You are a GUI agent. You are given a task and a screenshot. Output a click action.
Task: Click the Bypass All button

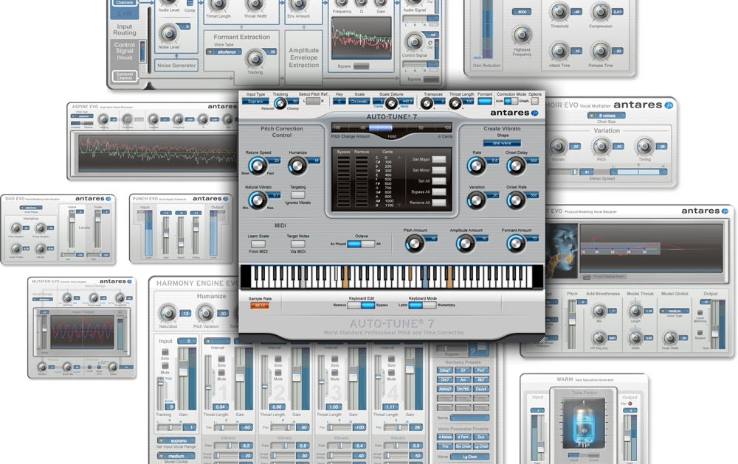438,191
